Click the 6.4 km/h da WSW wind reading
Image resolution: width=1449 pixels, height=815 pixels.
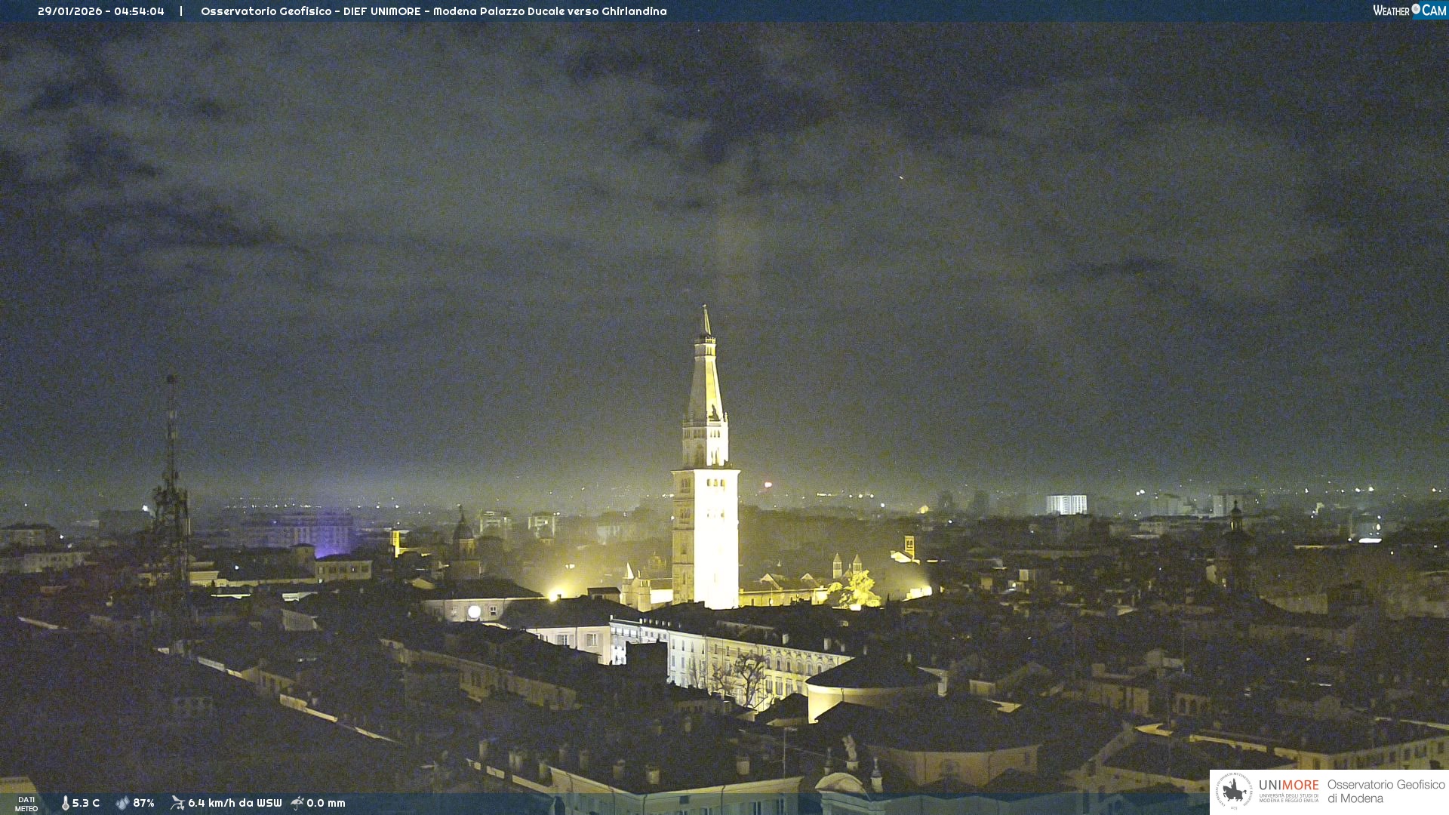coord(235,803)
